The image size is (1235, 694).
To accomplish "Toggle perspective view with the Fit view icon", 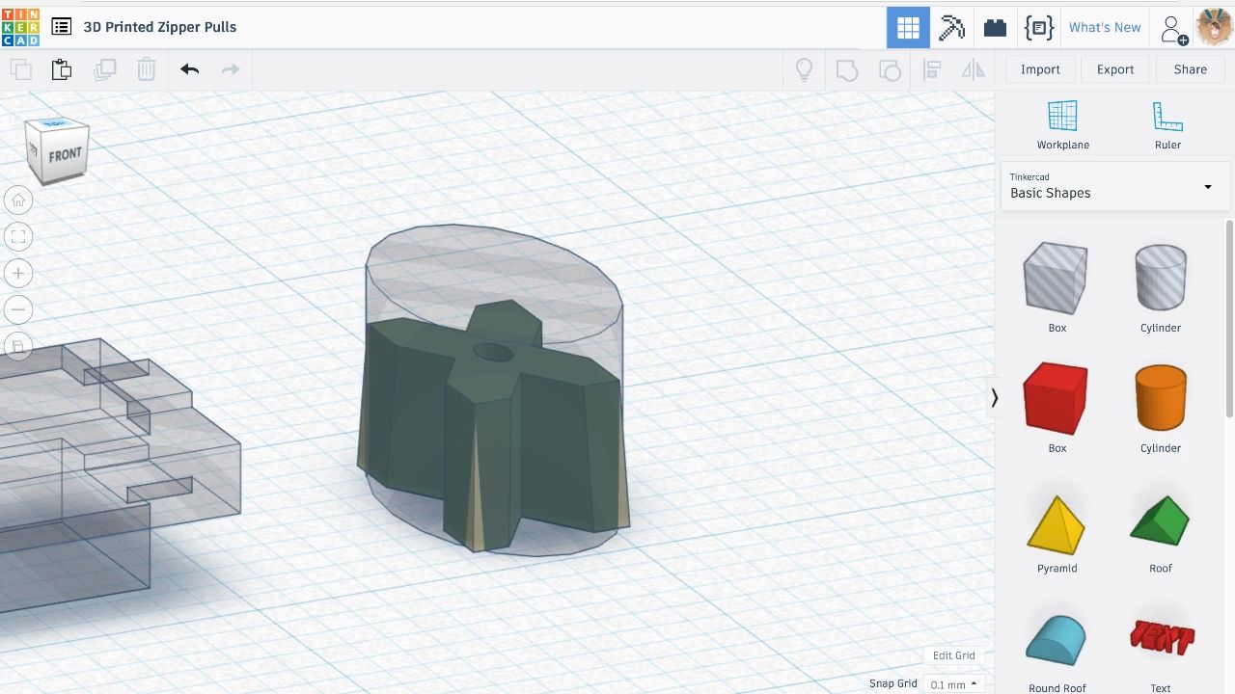I will coord(18,236).
